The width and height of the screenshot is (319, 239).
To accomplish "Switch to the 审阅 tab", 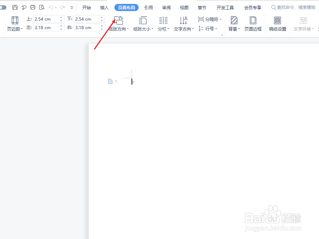I will pos(166,8).
